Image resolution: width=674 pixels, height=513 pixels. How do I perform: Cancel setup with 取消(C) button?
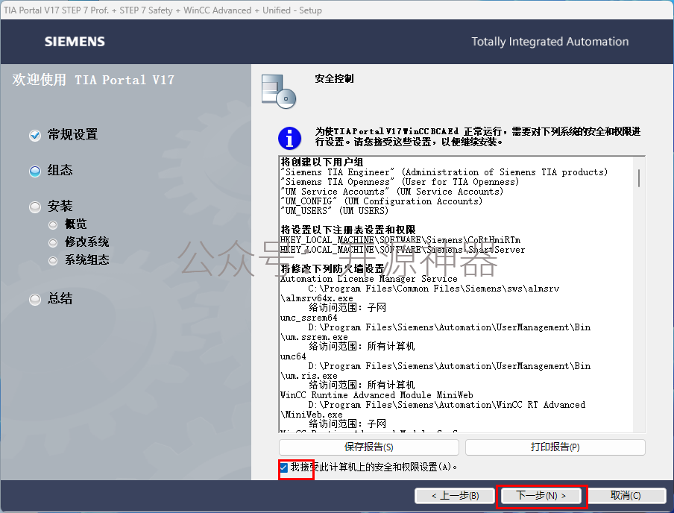626,496
